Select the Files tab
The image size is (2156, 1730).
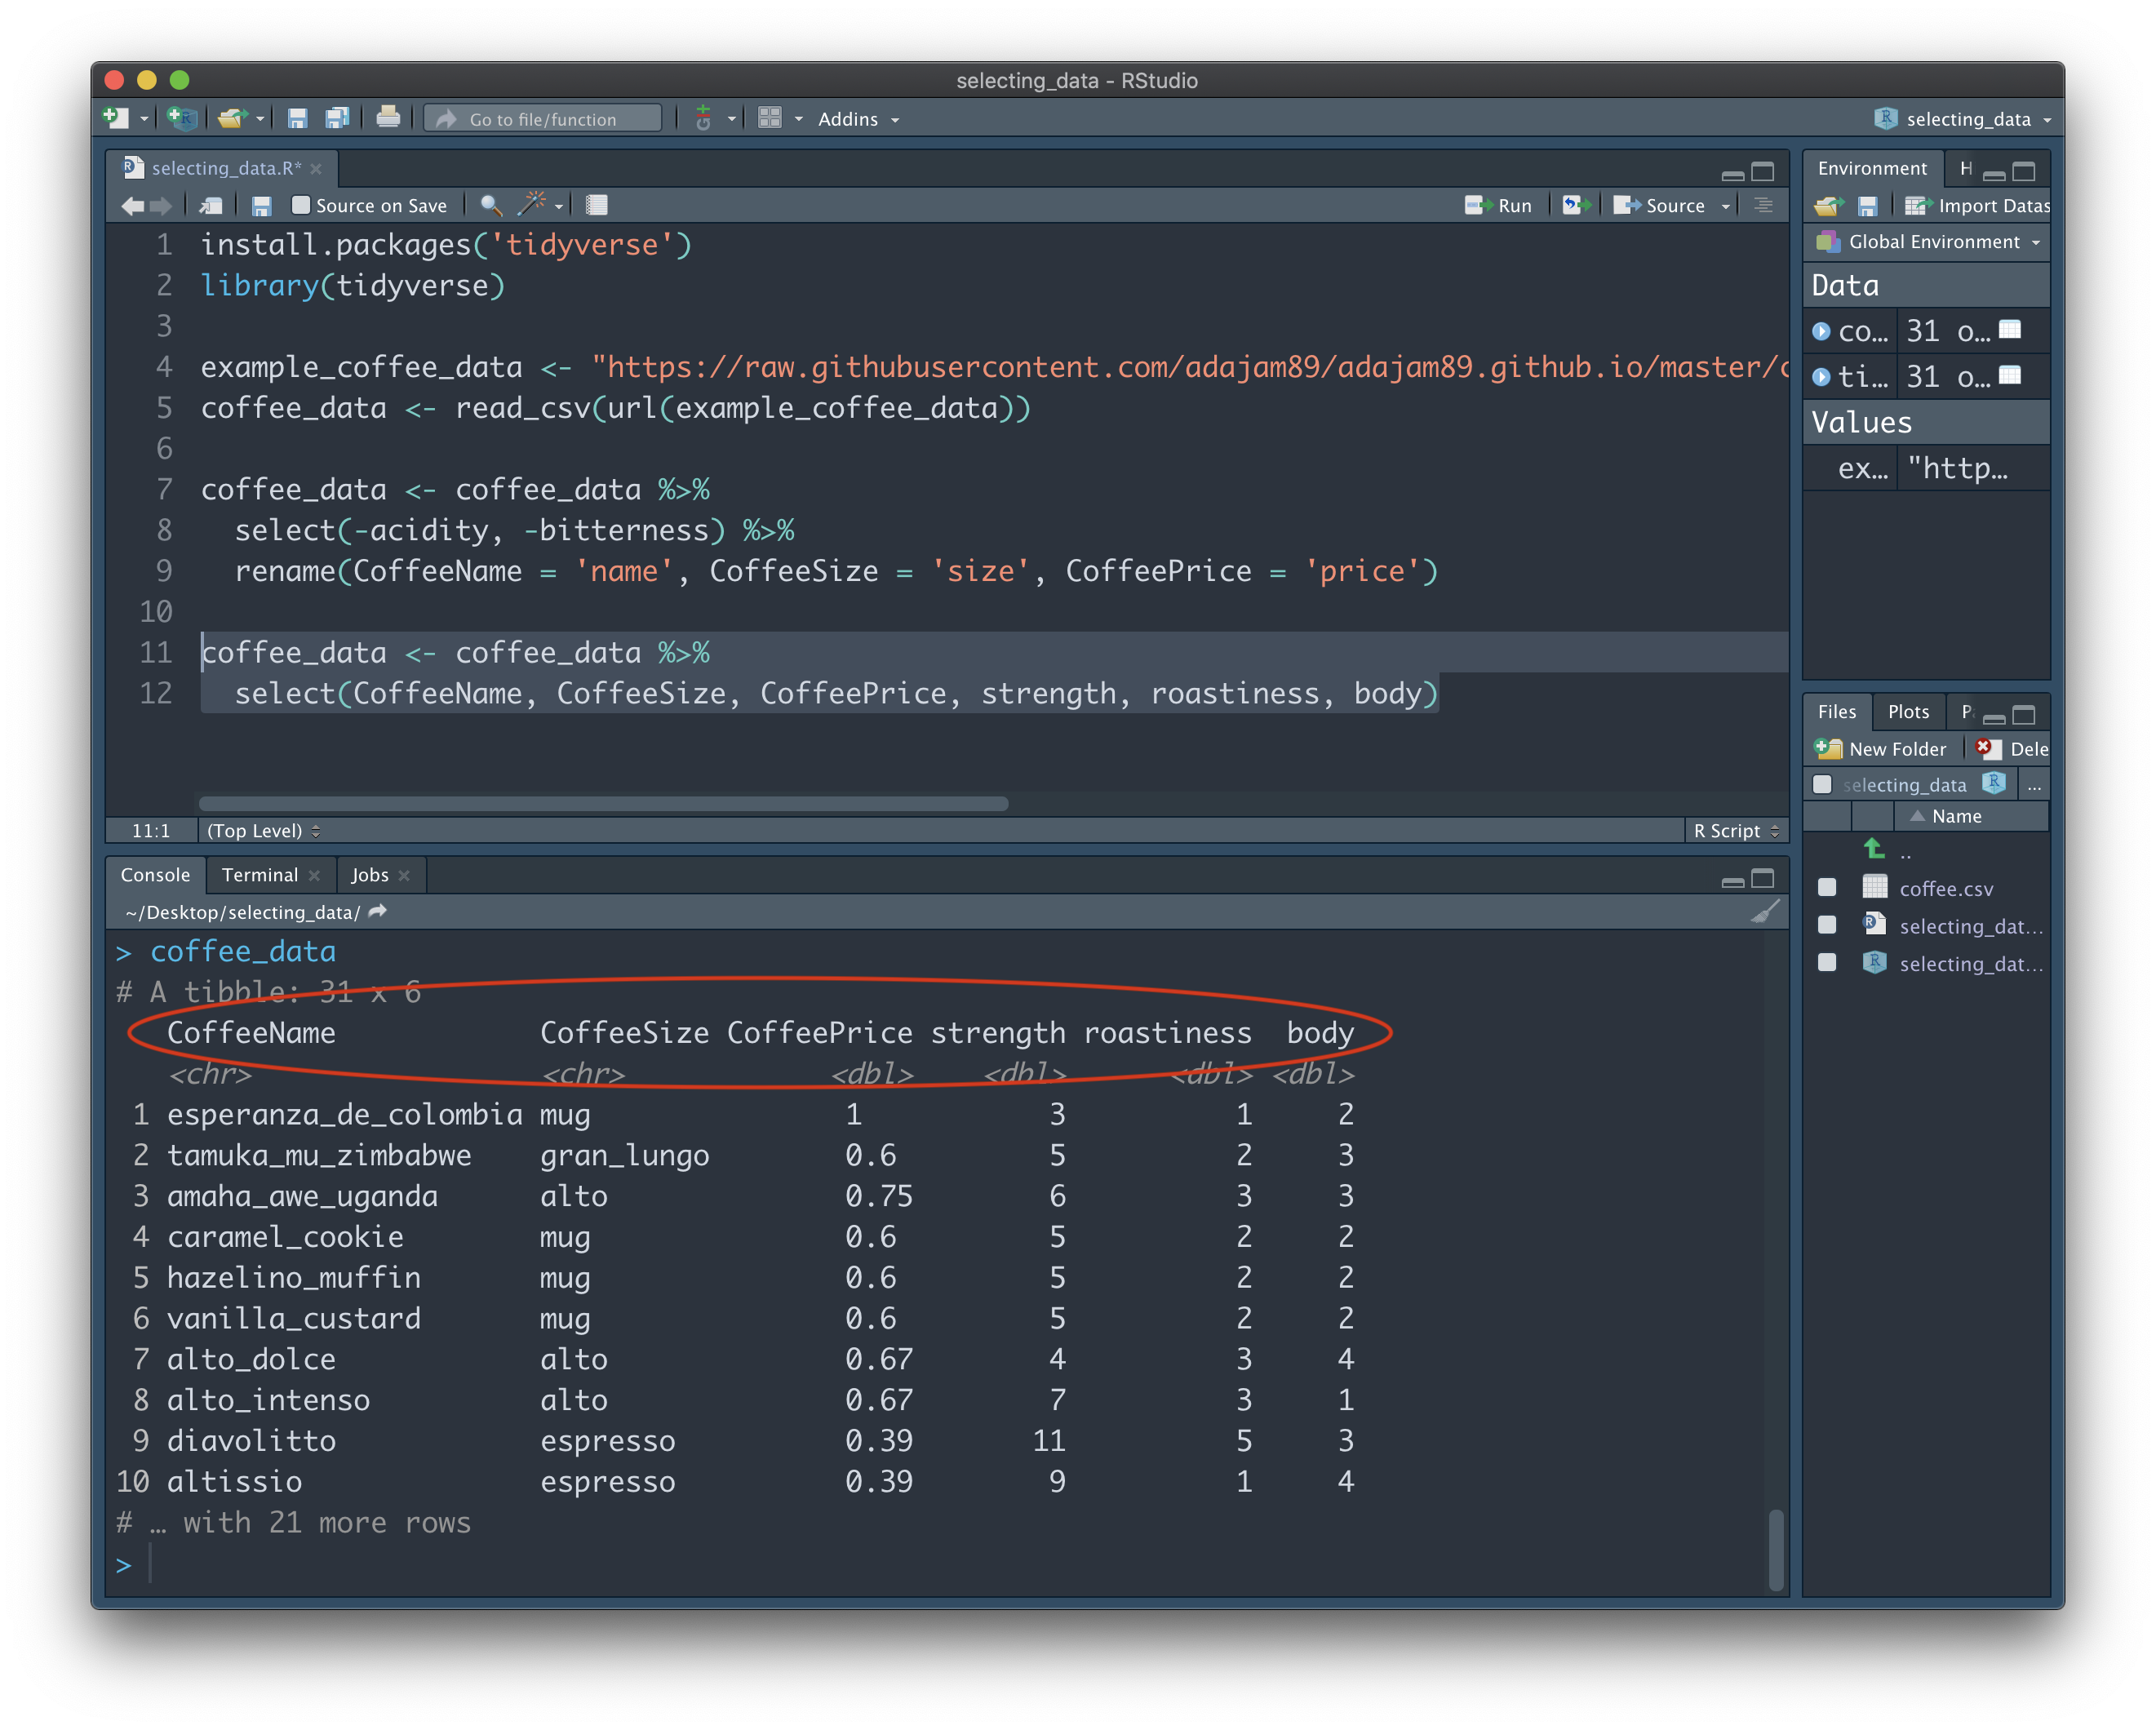(1836, 711)
